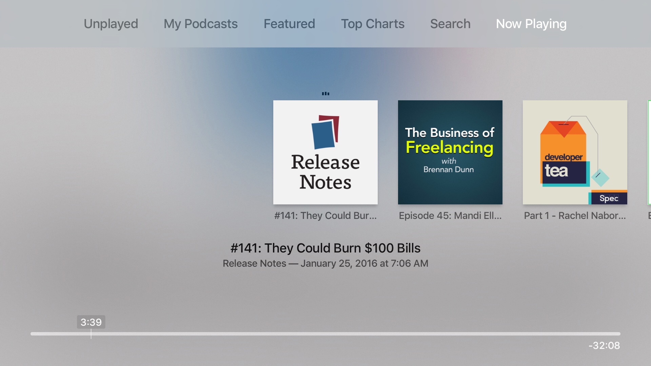Click 'Part 1 - Rachel Nabor...' episode label

(575, 216)
